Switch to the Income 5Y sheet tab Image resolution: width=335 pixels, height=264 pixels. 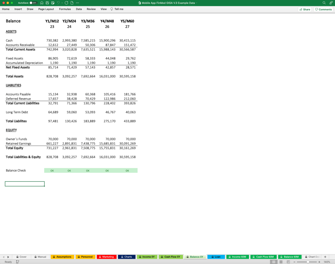(x=147, y=257)
